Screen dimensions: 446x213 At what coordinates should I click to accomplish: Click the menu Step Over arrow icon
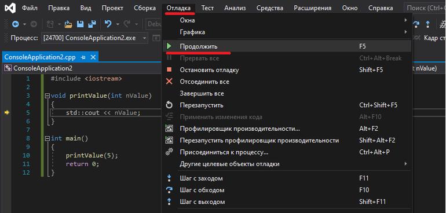[x=169, y=190]
